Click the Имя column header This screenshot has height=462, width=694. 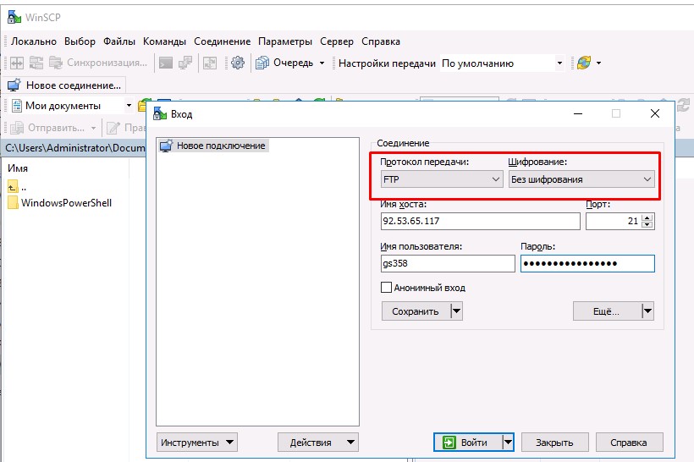click(18, 168)
